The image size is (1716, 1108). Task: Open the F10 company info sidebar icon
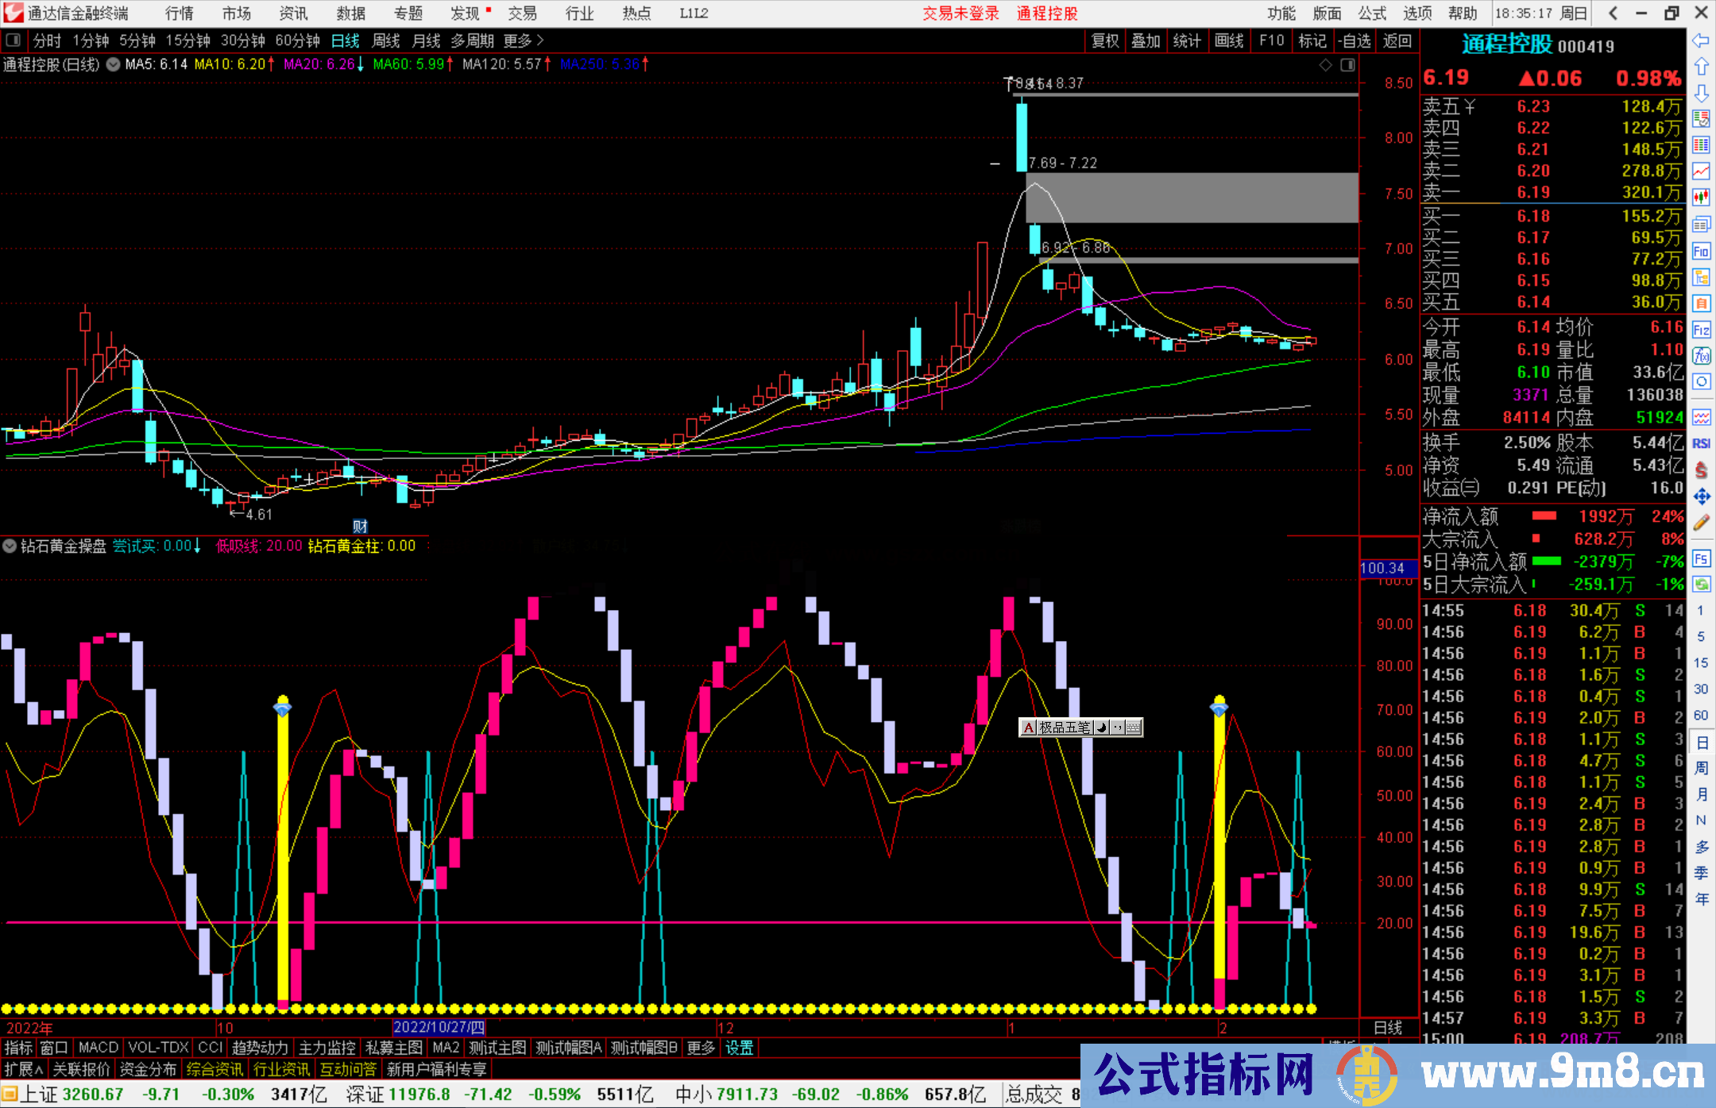[1701, 252]
